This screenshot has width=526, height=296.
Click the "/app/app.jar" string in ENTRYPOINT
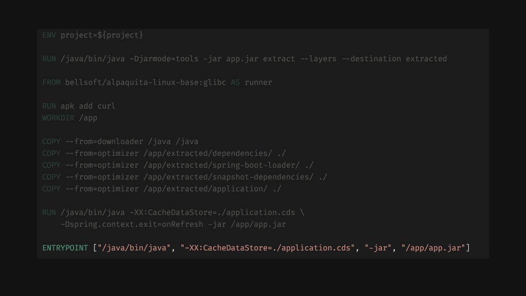tap(433, 248)
